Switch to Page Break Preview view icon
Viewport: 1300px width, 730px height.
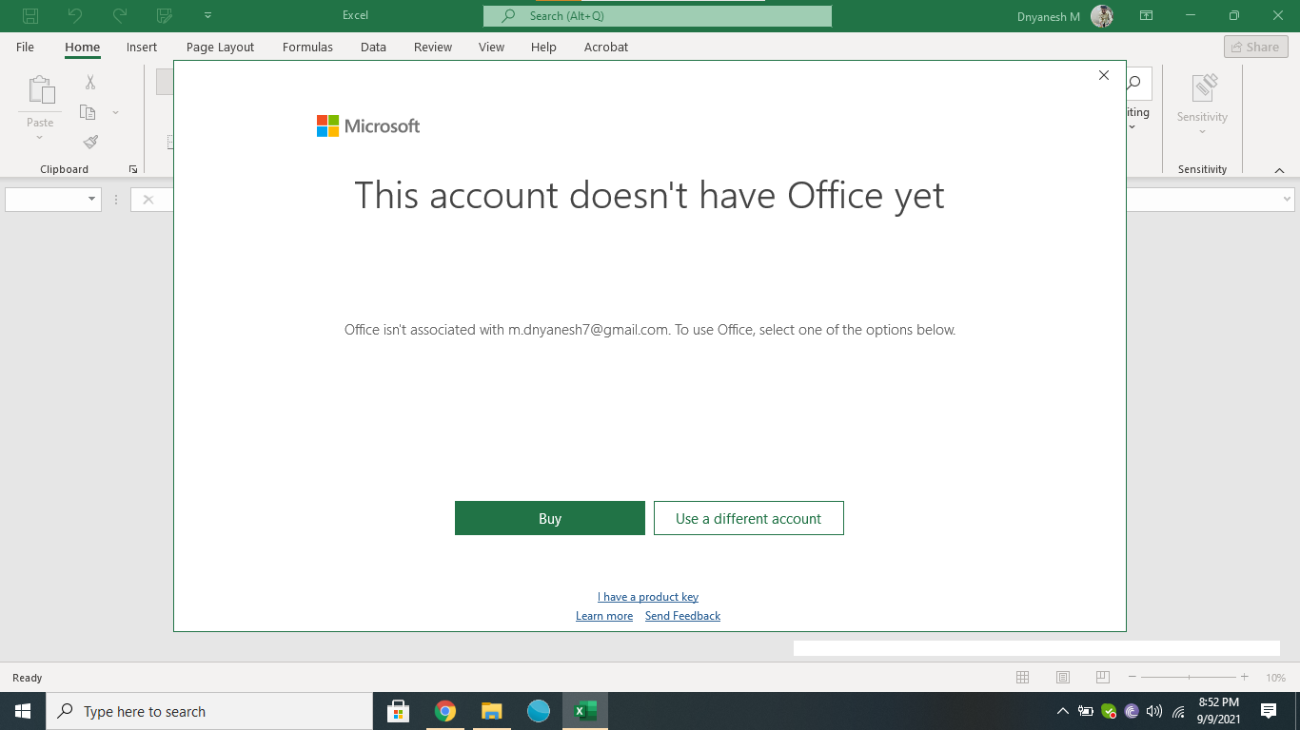[1103, 678]
